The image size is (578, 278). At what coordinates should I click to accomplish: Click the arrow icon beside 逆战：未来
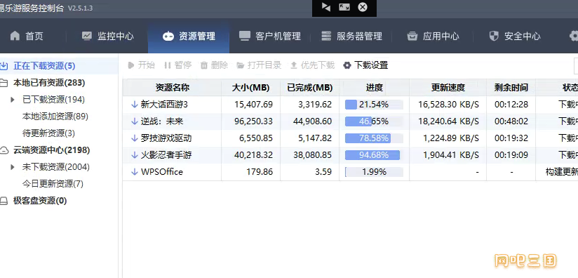coord(135,121)
